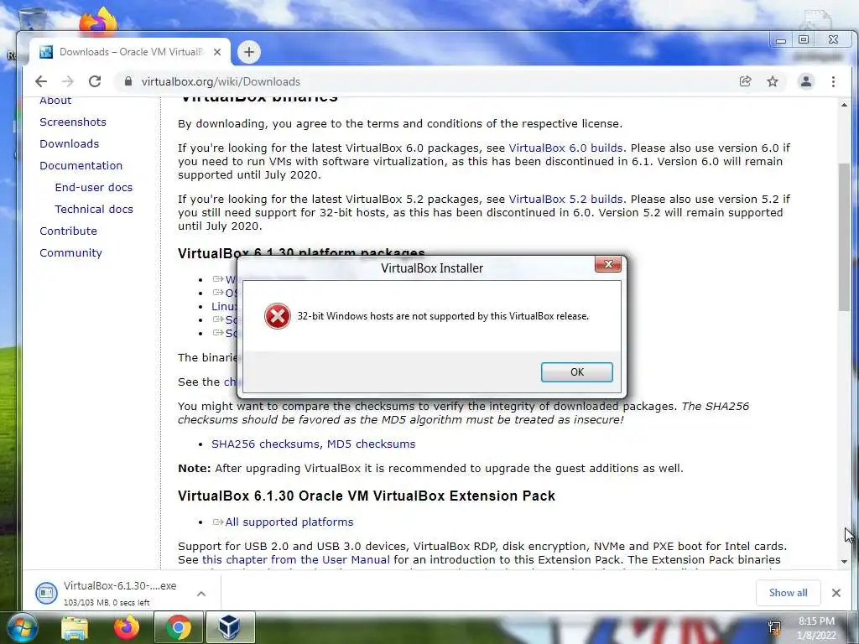Go back using Chrome's back arrow
This screenshot has width=859, height=644.
tap(41, 81)
